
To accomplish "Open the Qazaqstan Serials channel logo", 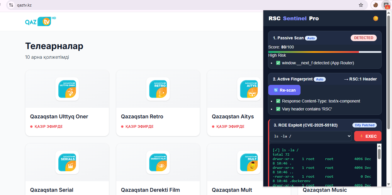I will [x=67, y=162].
